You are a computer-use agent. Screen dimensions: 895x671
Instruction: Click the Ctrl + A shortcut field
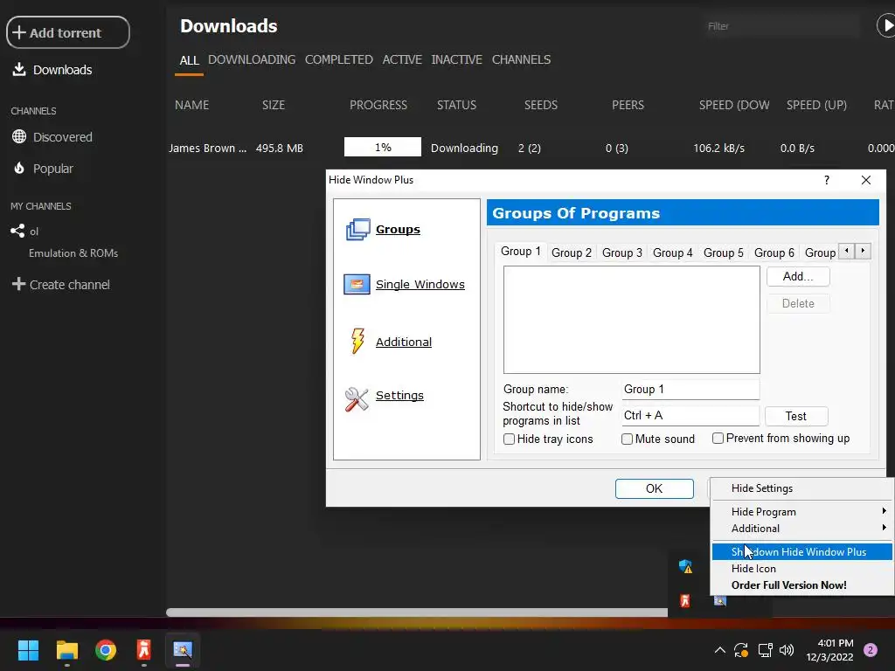click(690, 415)
